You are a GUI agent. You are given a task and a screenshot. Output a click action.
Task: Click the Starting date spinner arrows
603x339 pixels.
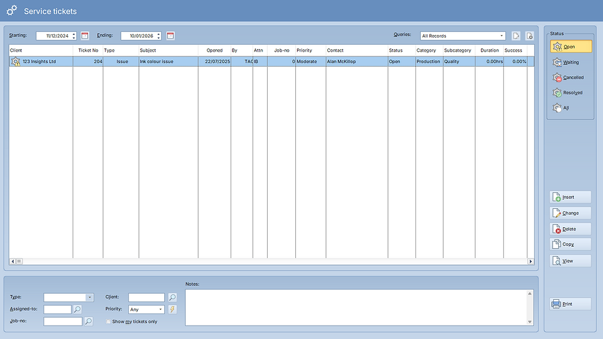(x=74, y=36)
